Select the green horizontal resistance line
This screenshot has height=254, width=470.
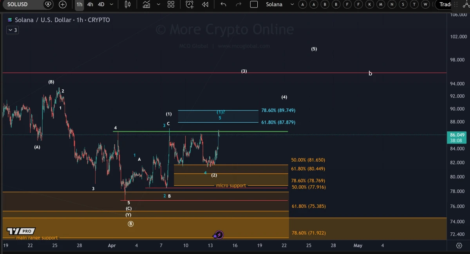click(201, 132)
